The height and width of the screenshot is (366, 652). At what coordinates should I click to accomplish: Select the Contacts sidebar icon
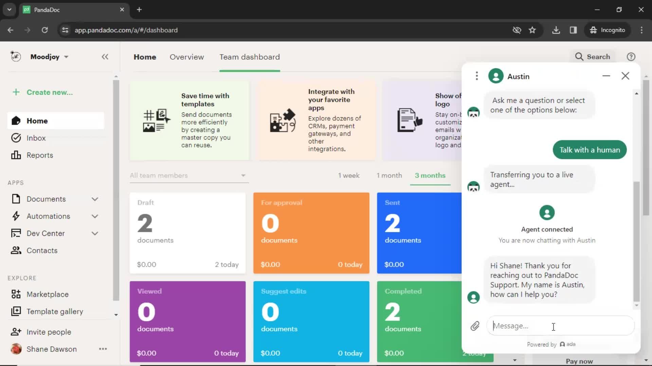pyautogui.click(x=16, y=251)
